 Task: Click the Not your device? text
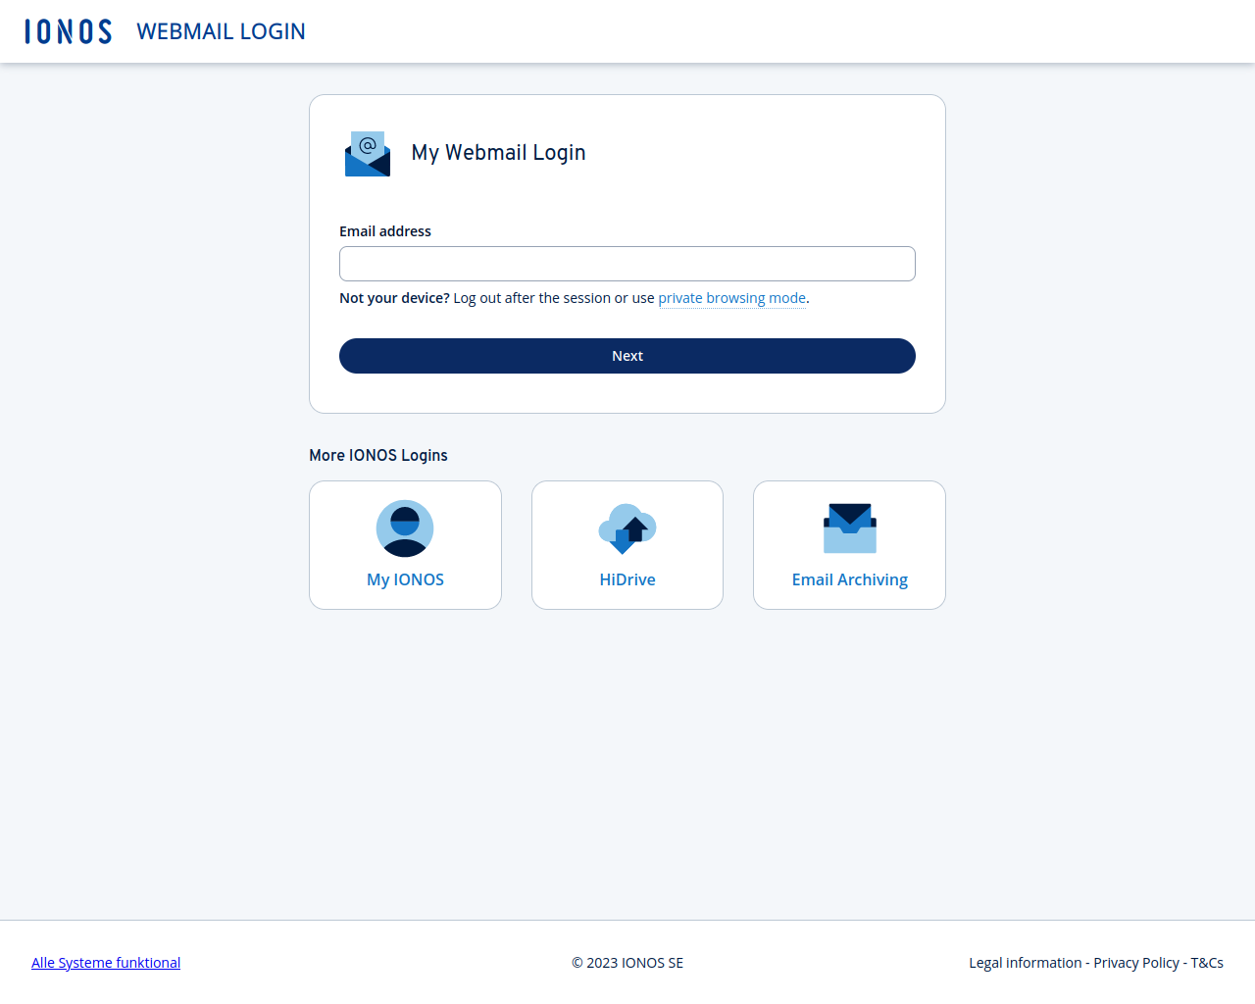tap(394, 298)
